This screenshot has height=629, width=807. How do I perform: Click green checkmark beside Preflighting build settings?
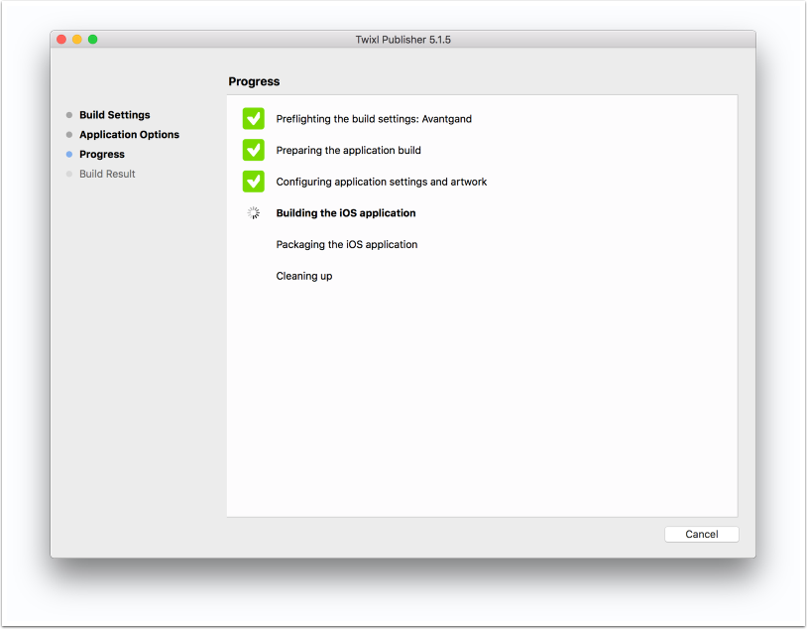253,118
